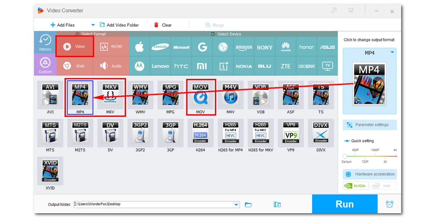Open Parameter settings
The height and width of the screenshot is (218, 436).
coord(370,125)
